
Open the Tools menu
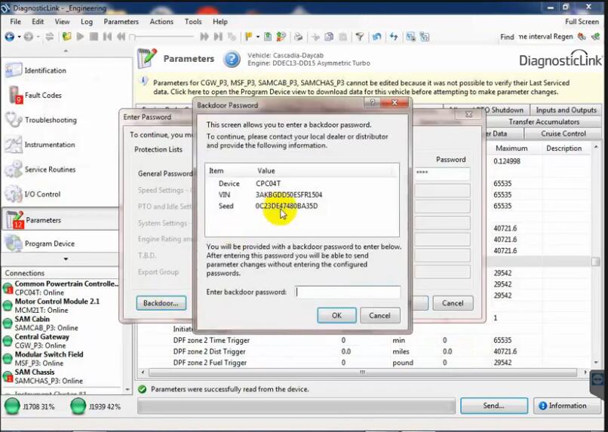[193, 22]
